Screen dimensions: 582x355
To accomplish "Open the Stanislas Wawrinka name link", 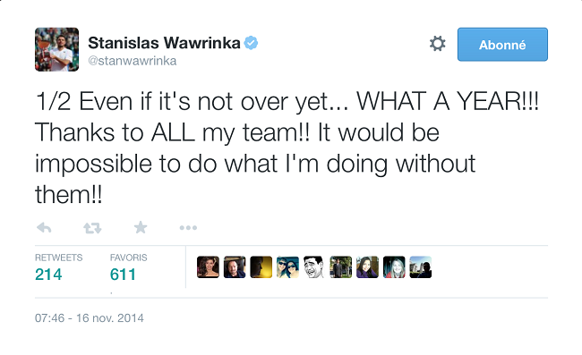I will tap(164, 43).
